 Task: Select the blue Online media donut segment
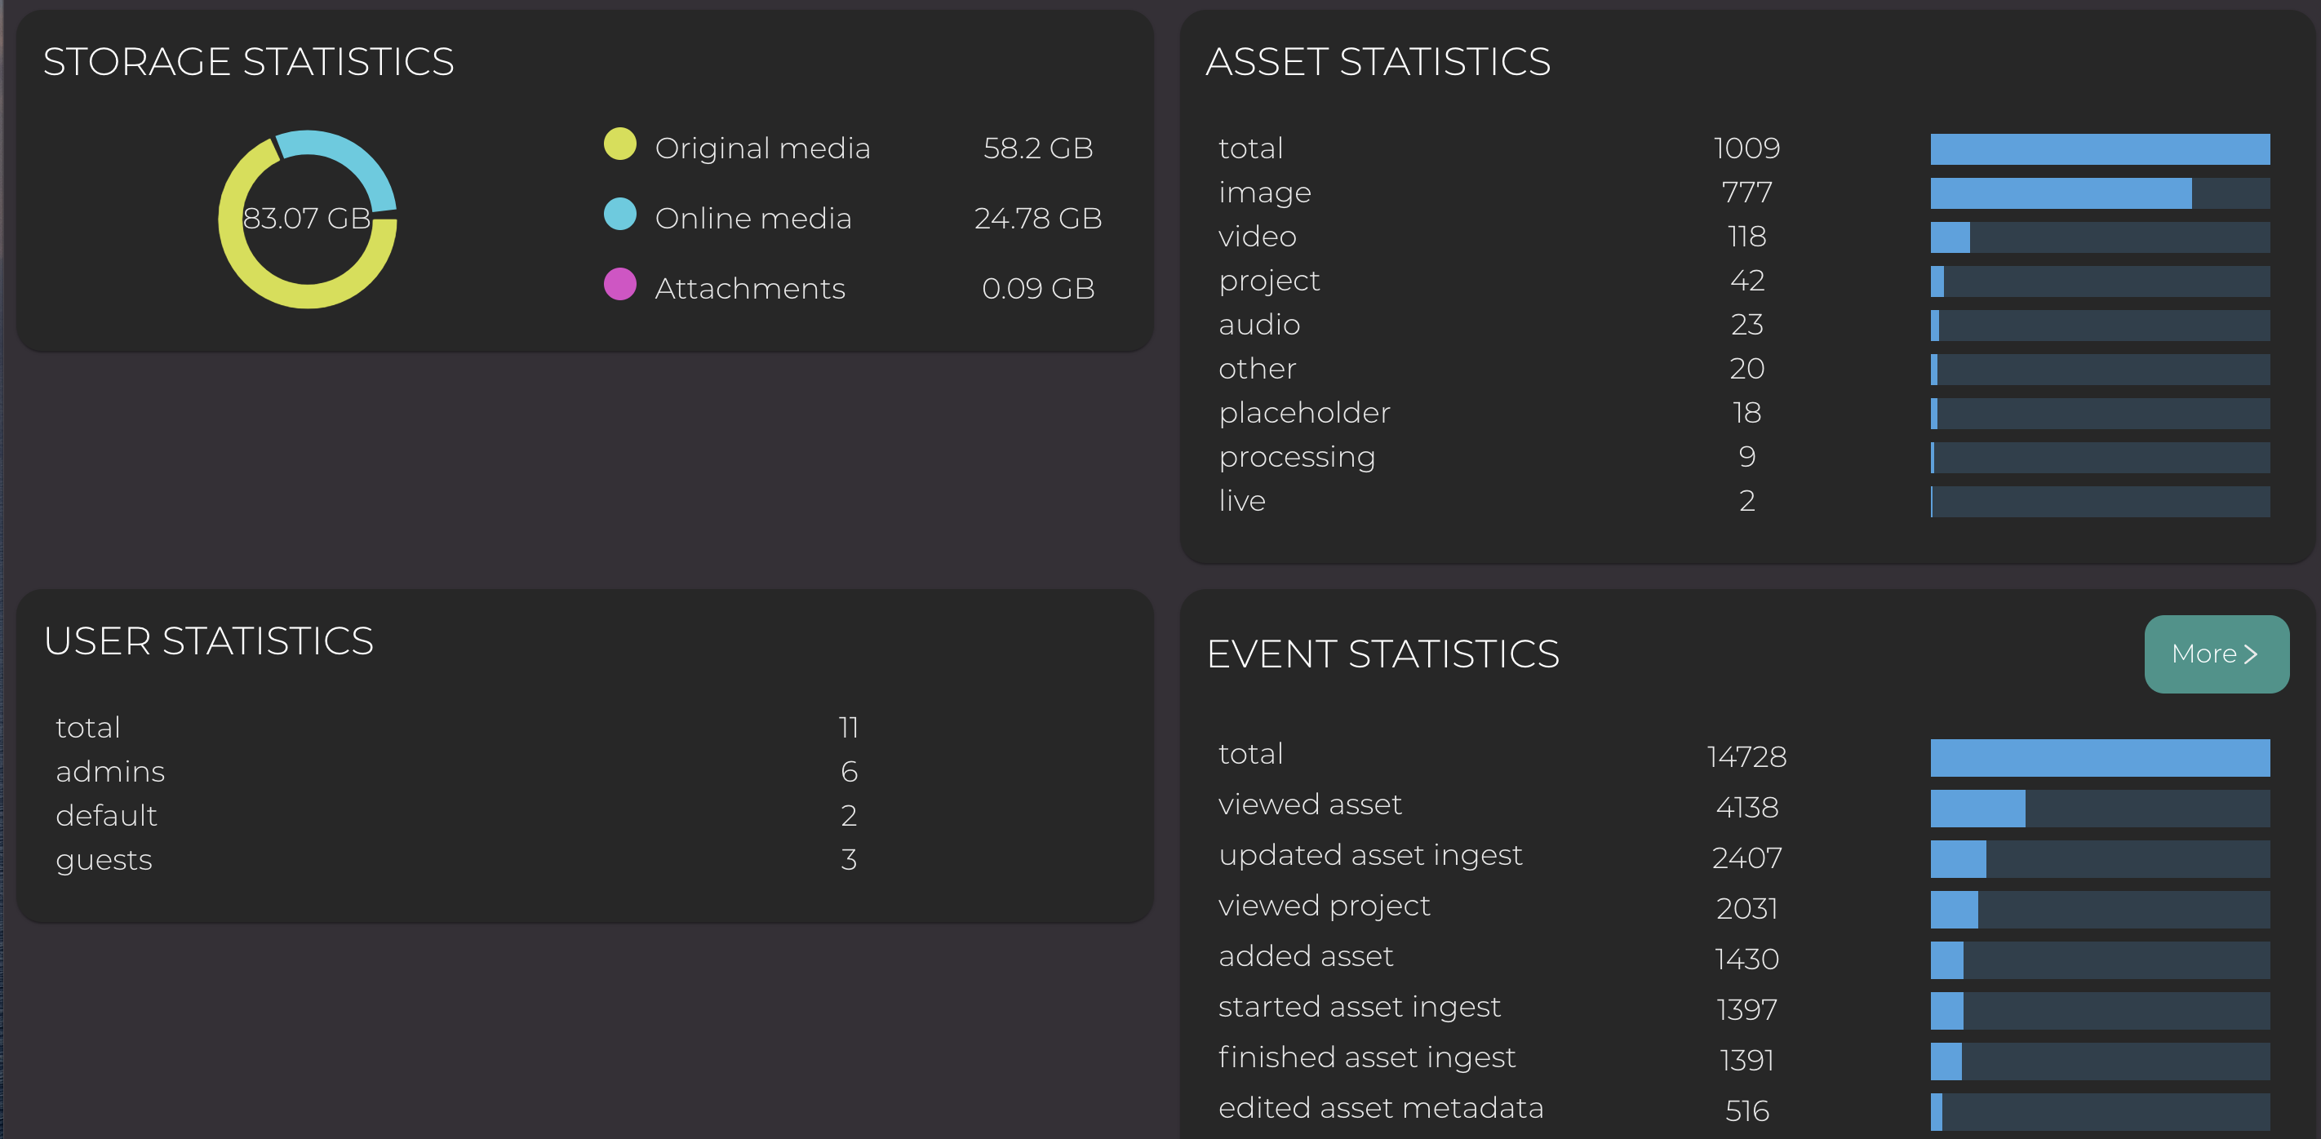[x=352, y=155]
